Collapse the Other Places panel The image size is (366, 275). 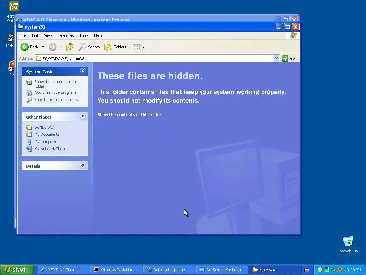[83, 116]
